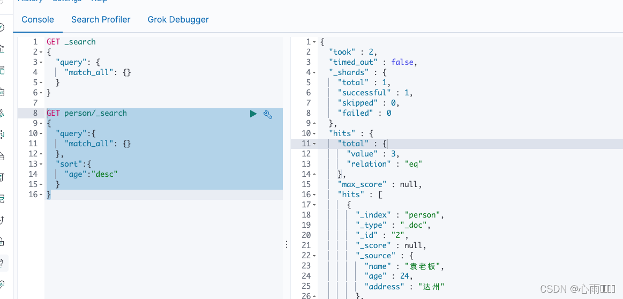Click the "took" : 2 response line

[352, 52]
